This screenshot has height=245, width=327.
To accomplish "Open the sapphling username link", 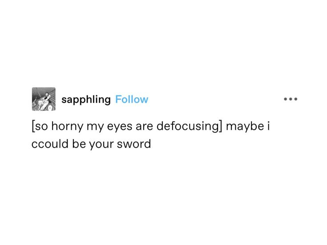I will pos(86,99).
